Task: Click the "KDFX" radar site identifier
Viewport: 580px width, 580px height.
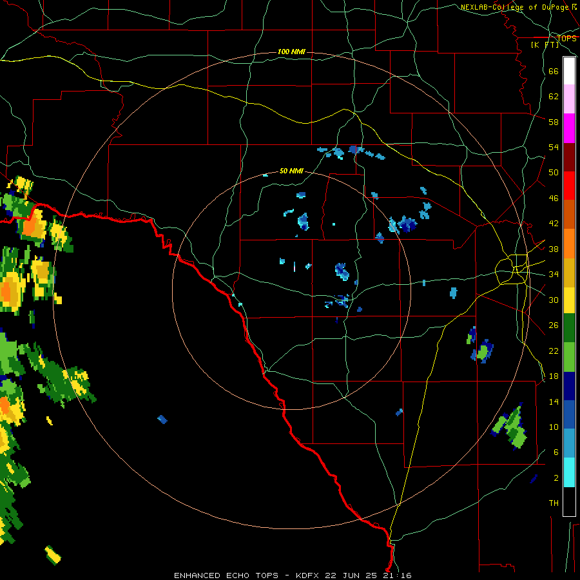Action: [x=307, y=575]
